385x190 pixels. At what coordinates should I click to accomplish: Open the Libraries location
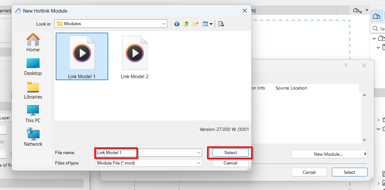pos(33,90)
